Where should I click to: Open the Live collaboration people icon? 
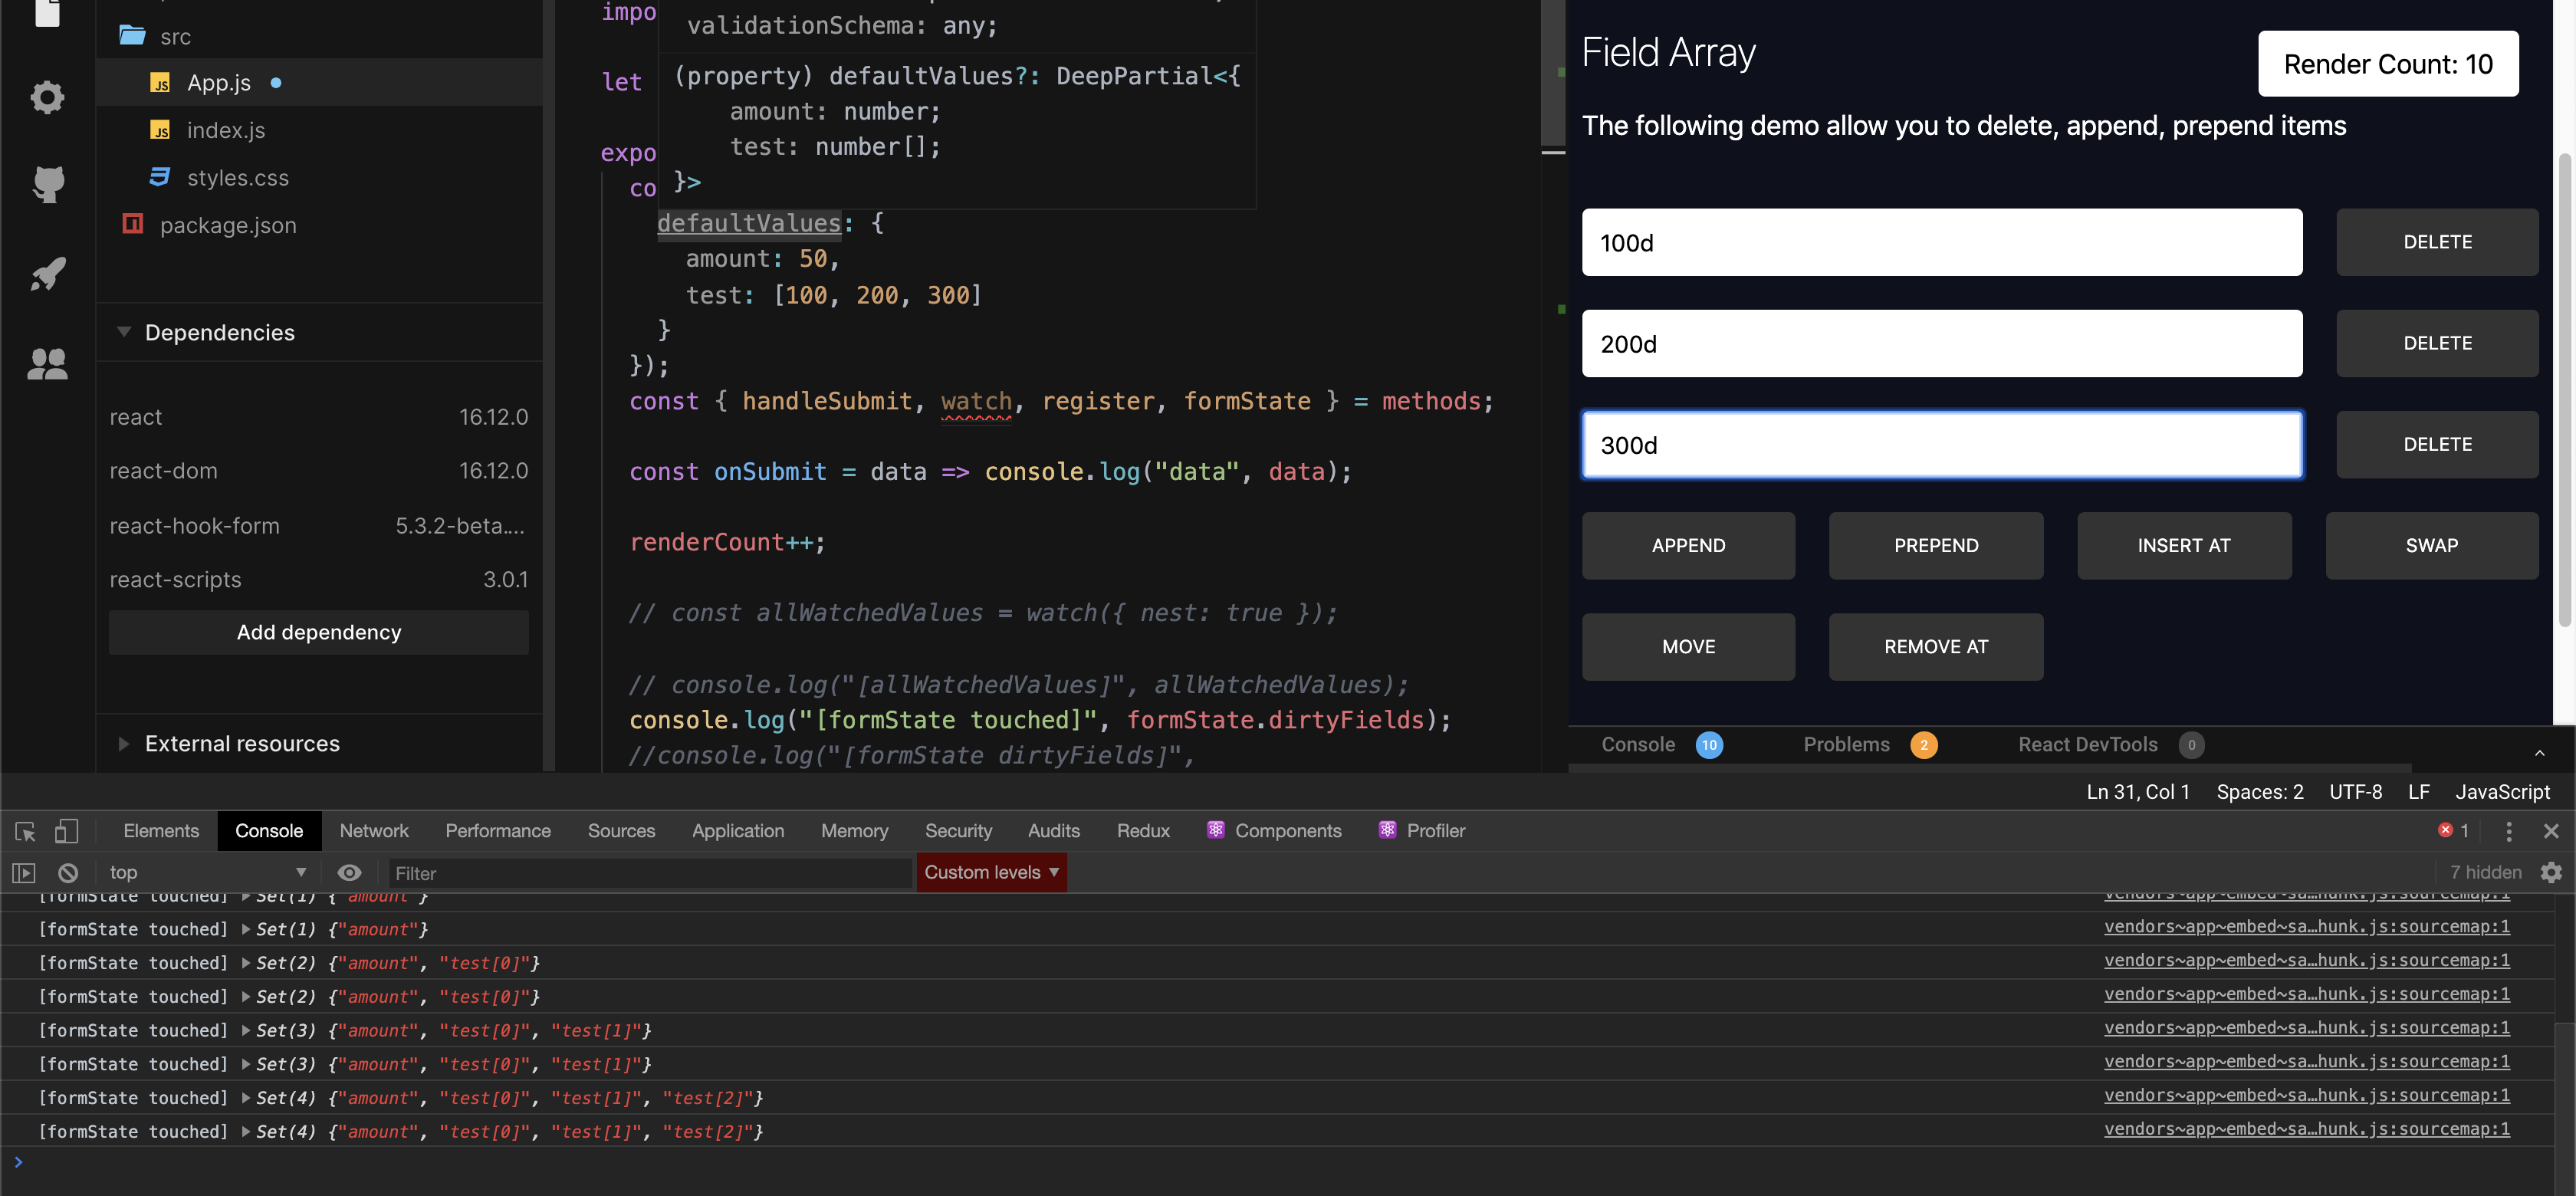[47, 364]
